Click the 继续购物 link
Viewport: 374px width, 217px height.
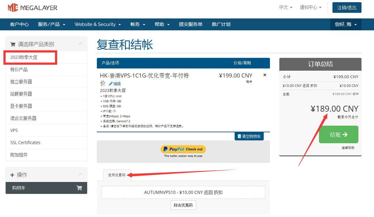pyautogui.click(x=348, y=148)
